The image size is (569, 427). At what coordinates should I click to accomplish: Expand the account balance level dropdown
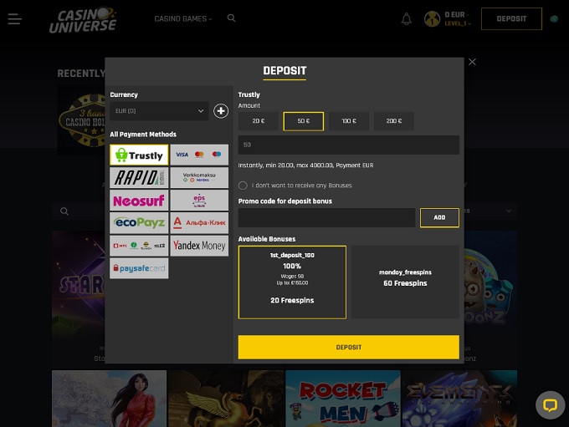click(457, 19)
